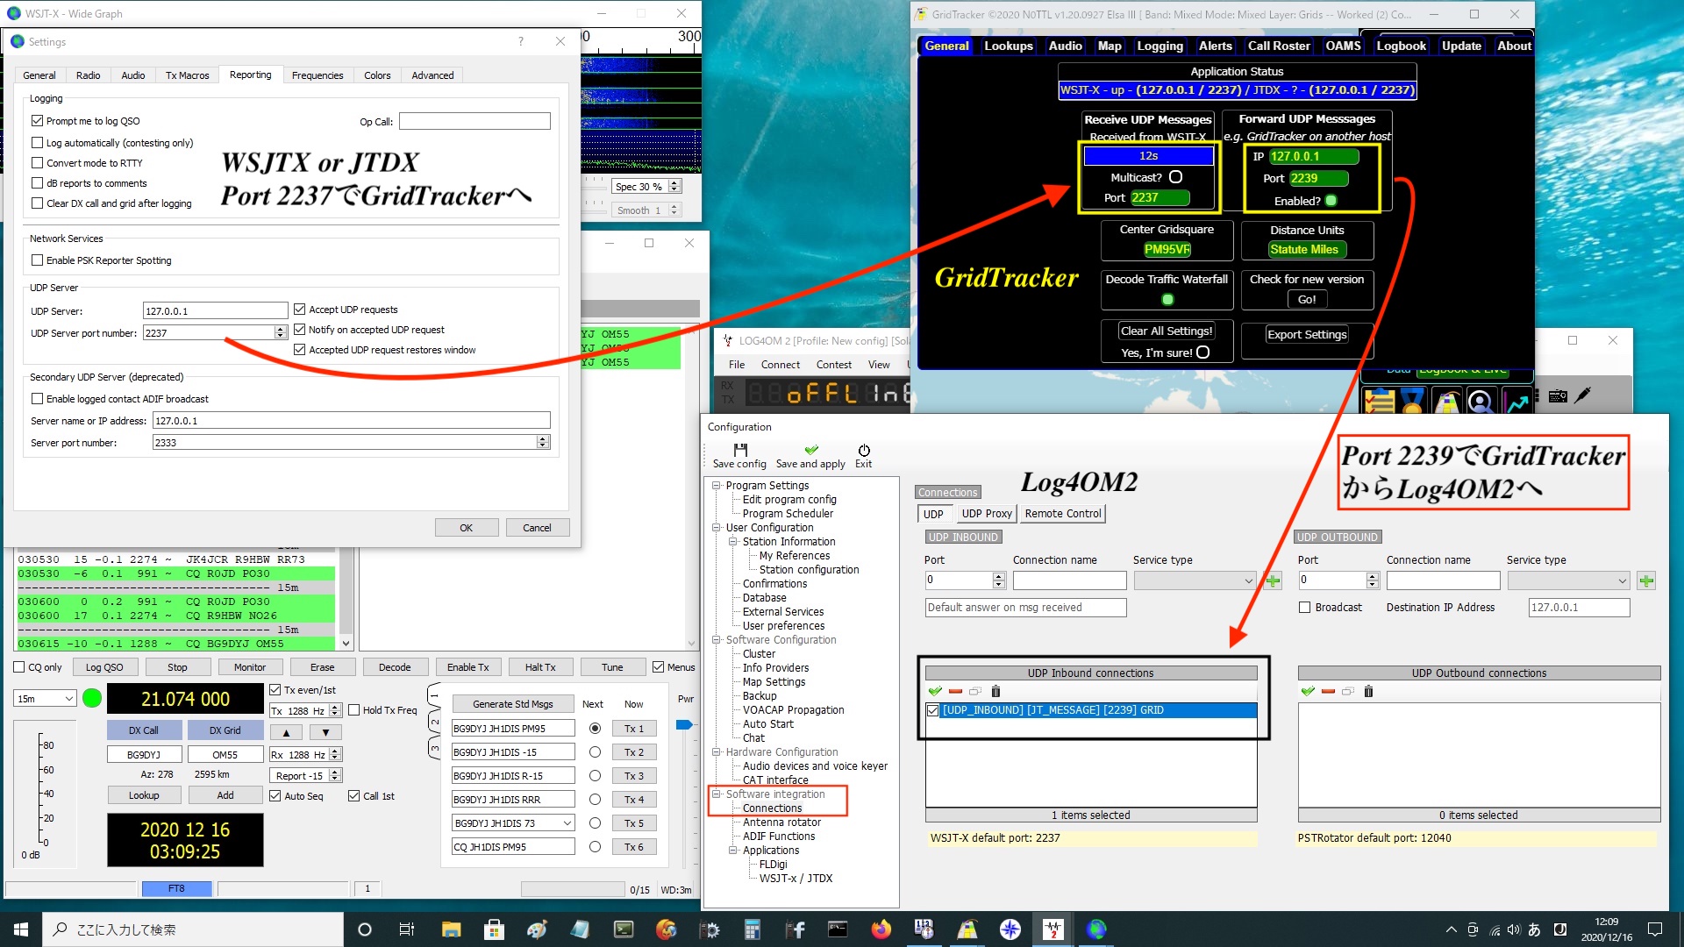Select the Tx 2 radio button in WSJT-X
1684x947 pixels.
tap(595, 751)
